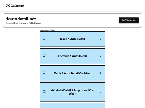
Task: Click the right arrow on Formula 1 Auto Detail
Action: (x=101, y=56)
